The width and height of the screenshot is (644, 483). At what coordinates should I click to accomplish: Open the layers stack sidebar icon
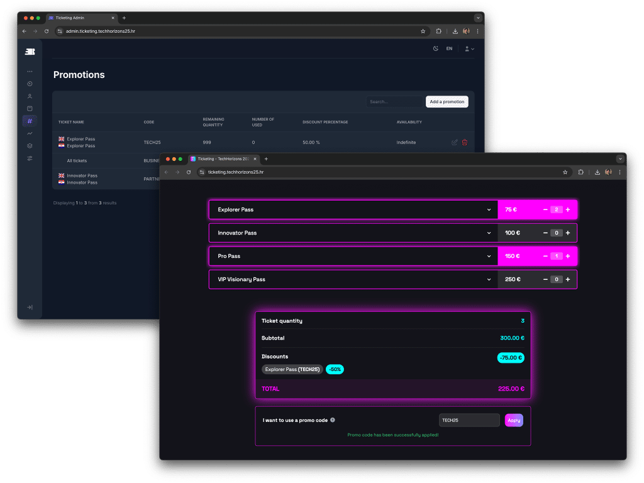coord(30,146)
